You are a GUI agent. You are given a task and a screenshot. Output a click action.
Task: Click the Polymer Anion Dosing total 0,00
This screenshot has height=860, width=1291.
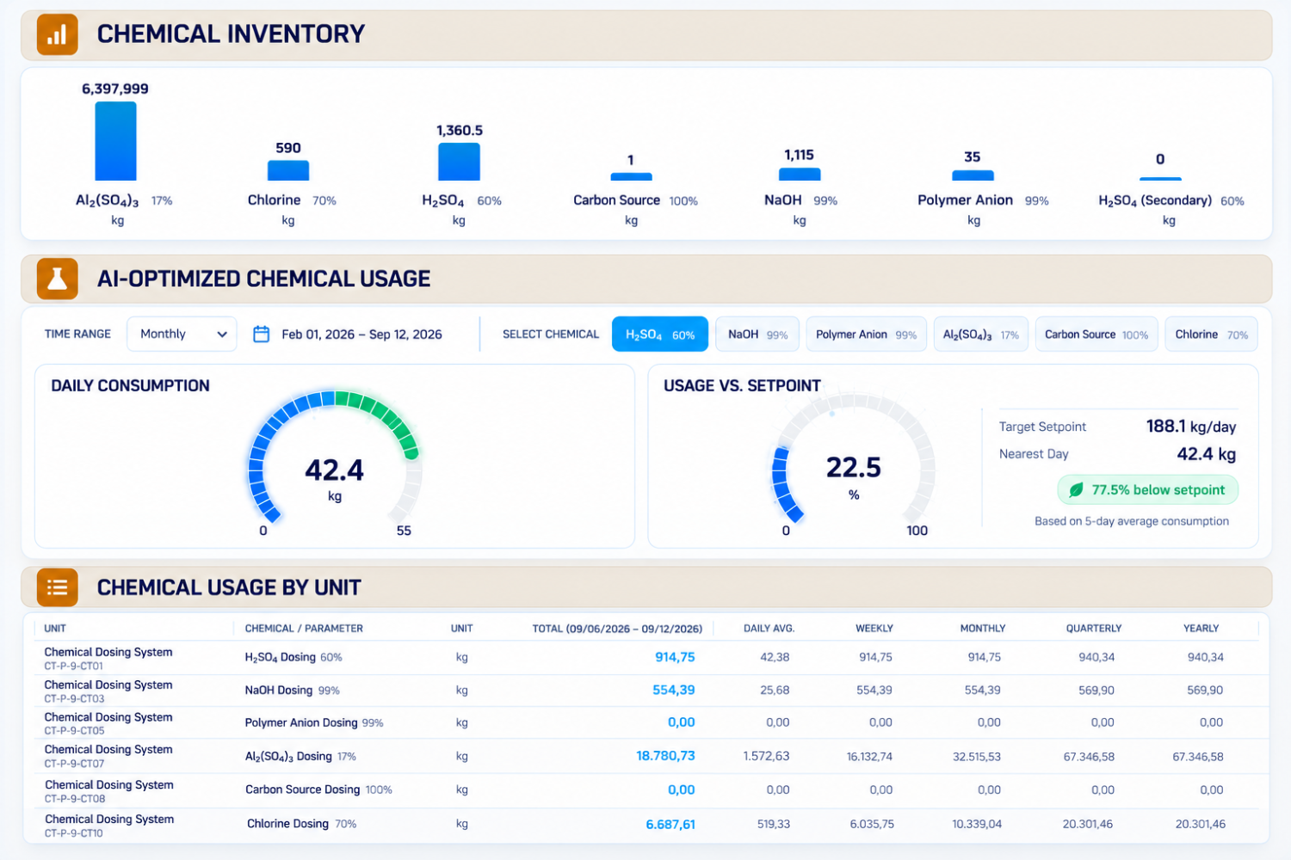coord(682,722)
